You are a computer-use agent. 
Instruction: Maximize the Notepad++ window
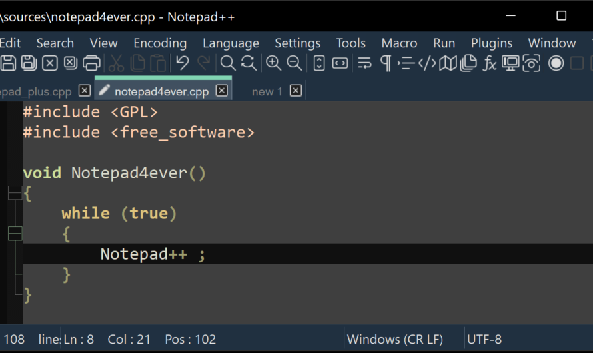(562, 16)
